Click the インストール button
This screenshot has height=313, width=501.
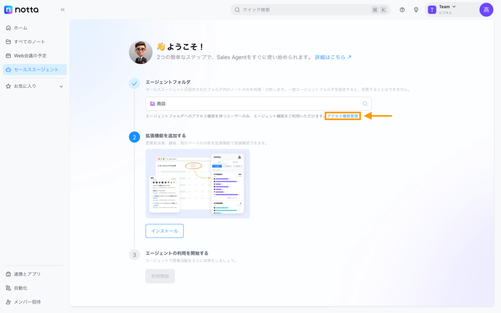pos(165,231)
